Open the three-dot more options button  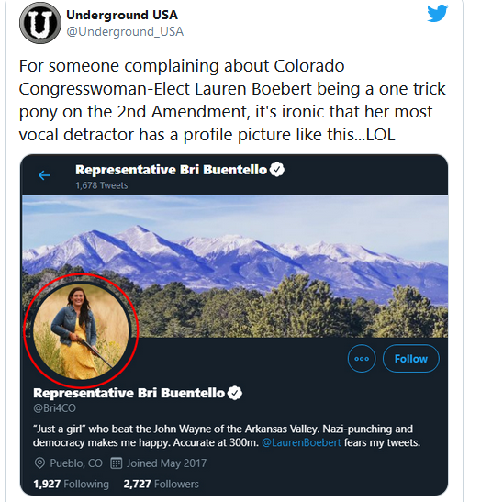(362, 359)
